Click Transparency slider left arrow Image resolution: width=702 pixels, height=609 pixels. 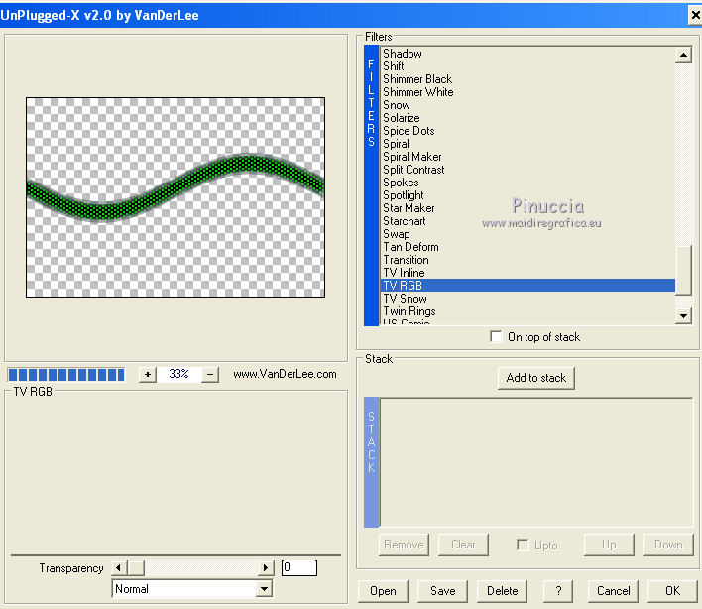pos(119,567)
